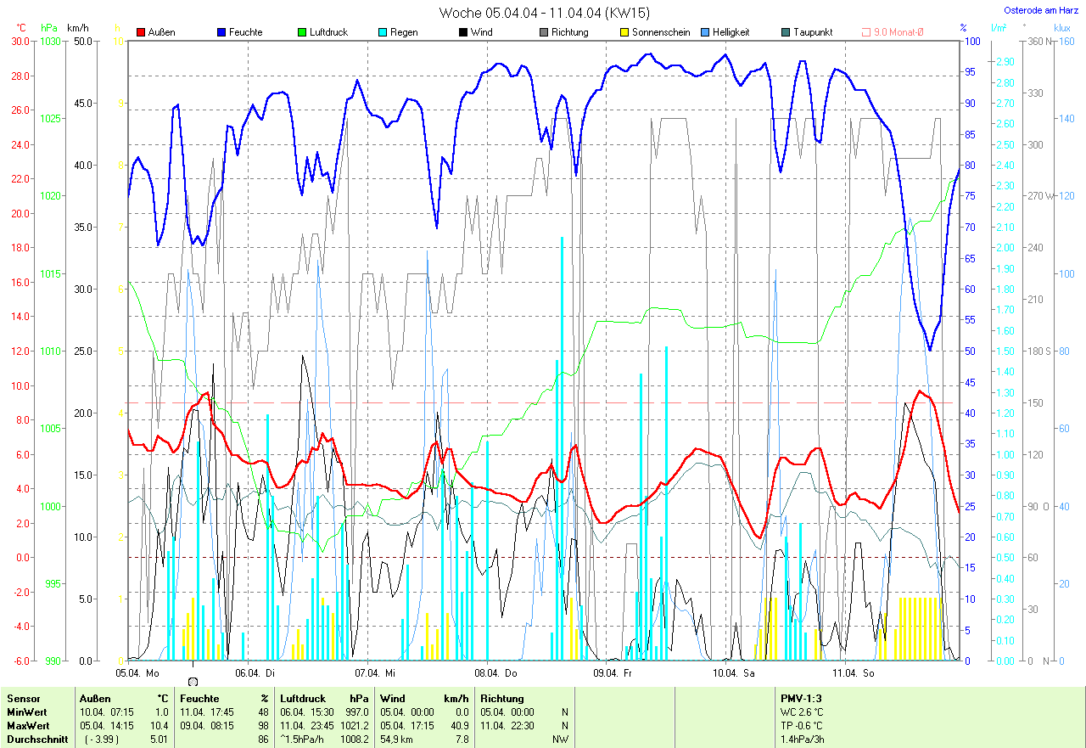Click the green Luftdruck legend square
The height and width of the screenshot is (748, 1086).
click(302, 32)
